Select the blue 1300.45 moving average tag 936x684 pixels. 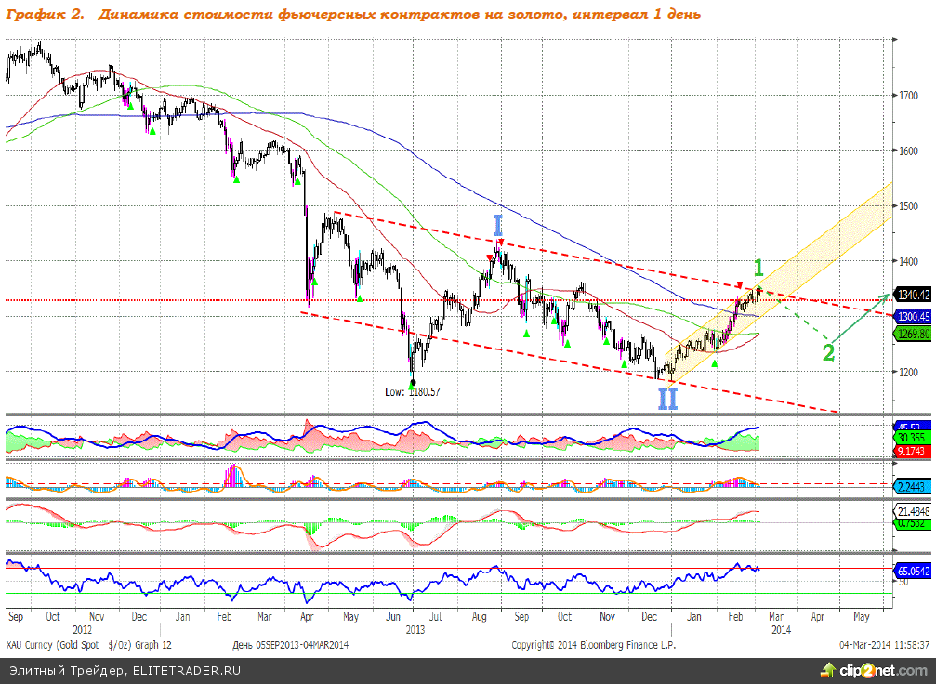pos(913,316)
